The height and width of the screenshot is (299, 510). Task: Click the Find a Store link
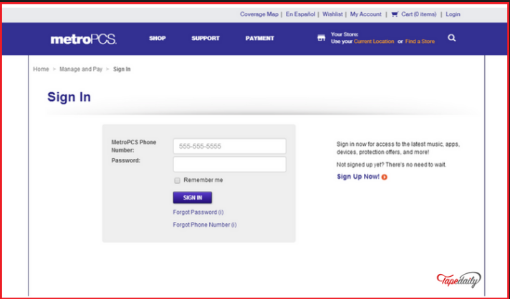[x=420, y=41]
